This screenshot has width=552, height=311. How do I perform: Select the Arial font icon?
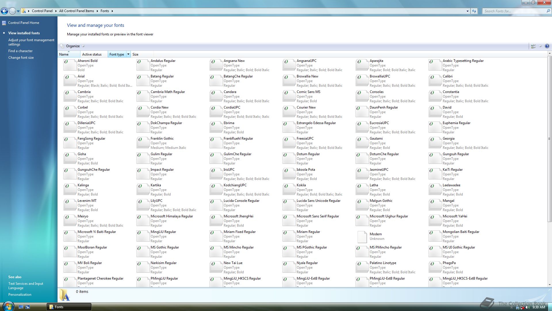pyautogui.click(x=70, y=81)
